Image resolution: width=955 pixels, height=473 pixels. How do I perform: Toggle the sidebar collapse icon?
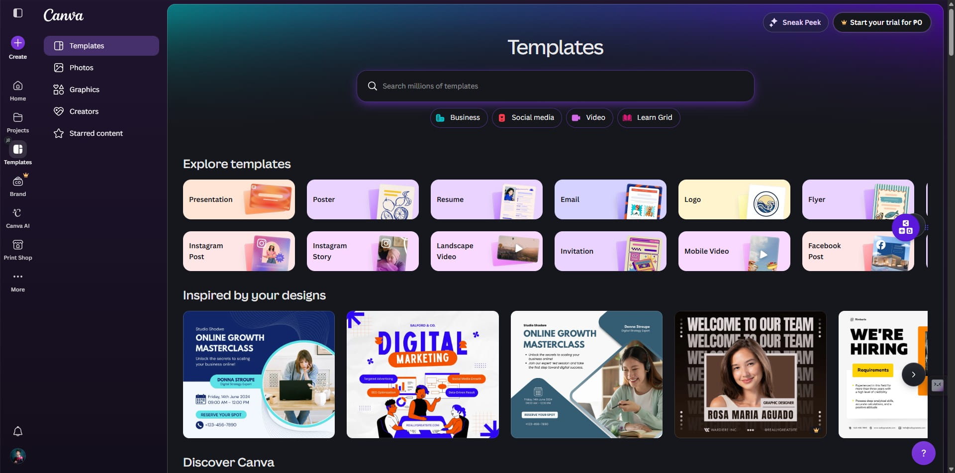click(x=18, y=13)
